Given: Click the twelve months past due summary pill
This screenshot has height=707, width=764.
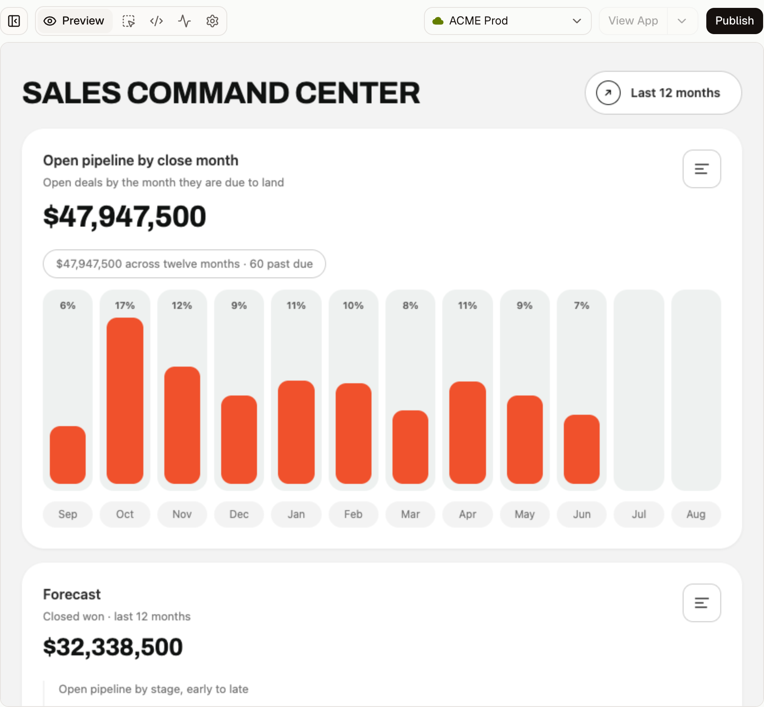Looking at the screenshot, I should tap(184, 264).
